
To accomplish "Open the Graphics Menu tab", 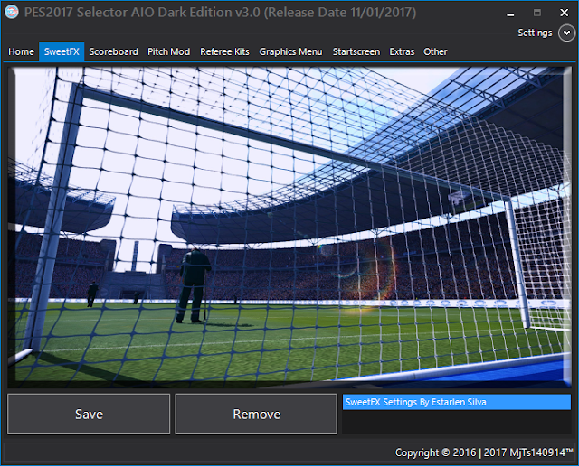I will point(290,51).
